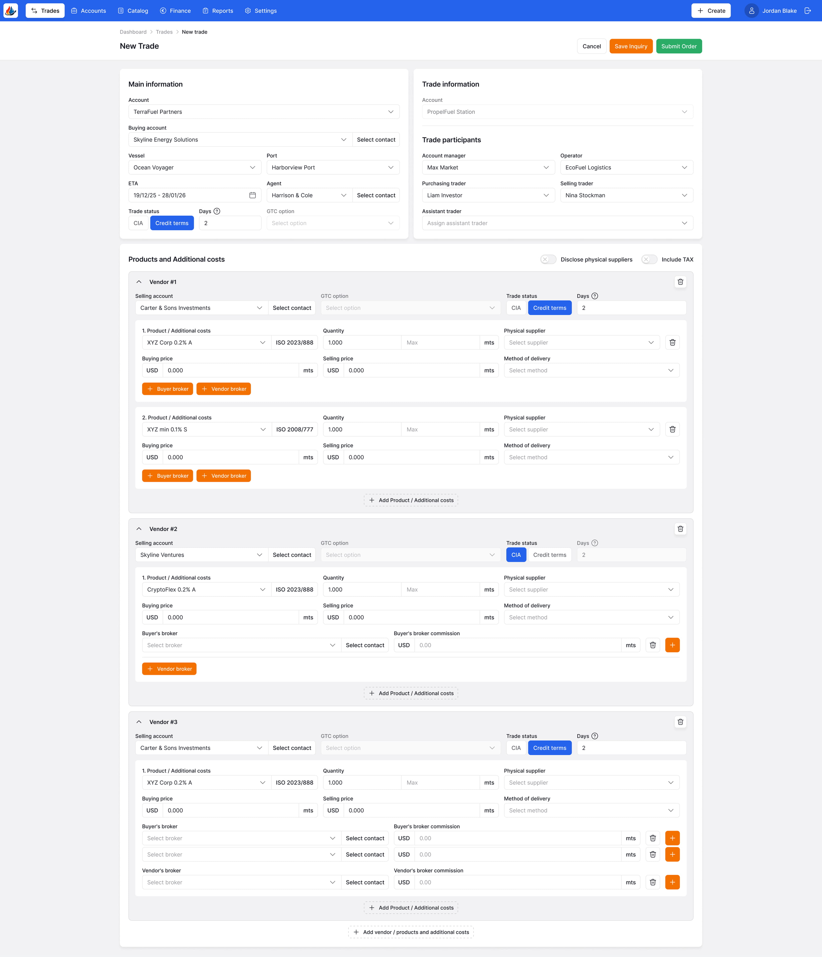Delete XYZ min 0.1% S product row
This screenshot has width=822, height=957.
[x=672, y=429]
